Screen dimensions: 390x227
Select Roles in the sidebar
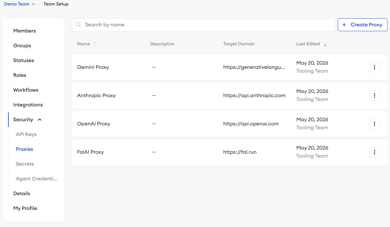click(x=20, y=75)
